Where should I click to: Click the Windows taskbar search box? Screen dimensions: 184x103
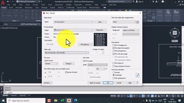coord(26,100)
